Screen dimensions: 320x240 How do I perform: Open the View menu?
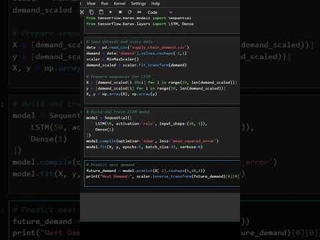pos(91,3)
